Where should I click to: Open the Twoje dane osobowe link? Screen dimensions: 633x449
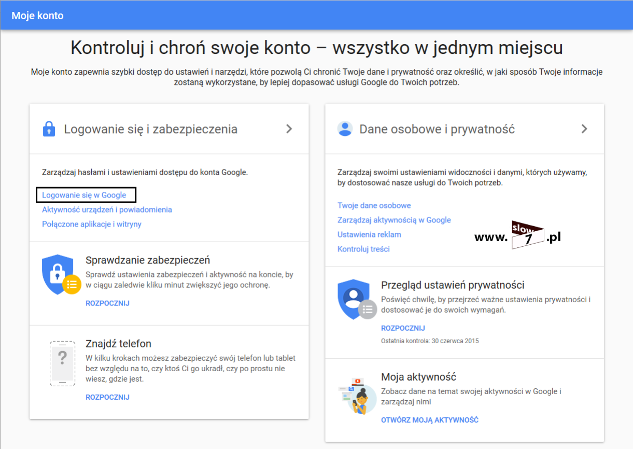coord(374,205)
